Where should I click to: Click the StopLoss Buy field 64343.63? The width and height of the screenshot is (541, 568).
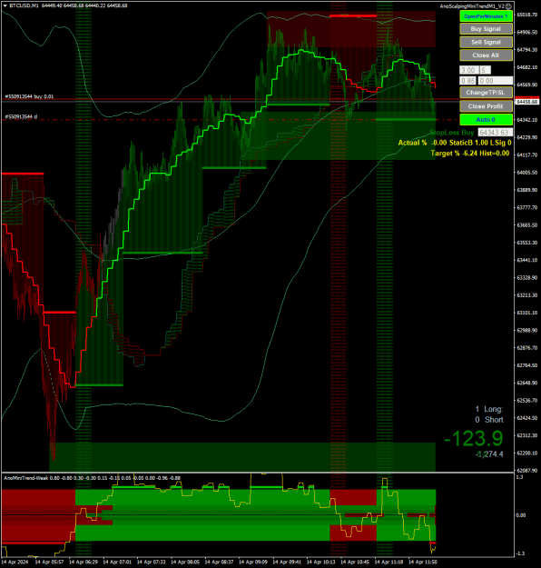495,133
